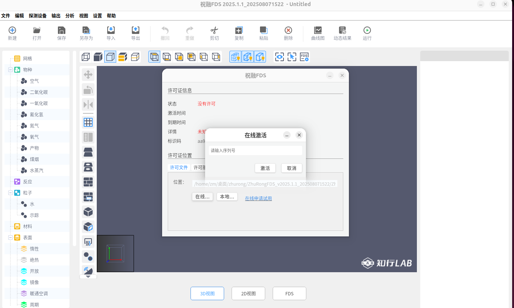The image size is (514, 308).
Task: Switch to the 许可文件 tab
Action: tap(179, 168)
